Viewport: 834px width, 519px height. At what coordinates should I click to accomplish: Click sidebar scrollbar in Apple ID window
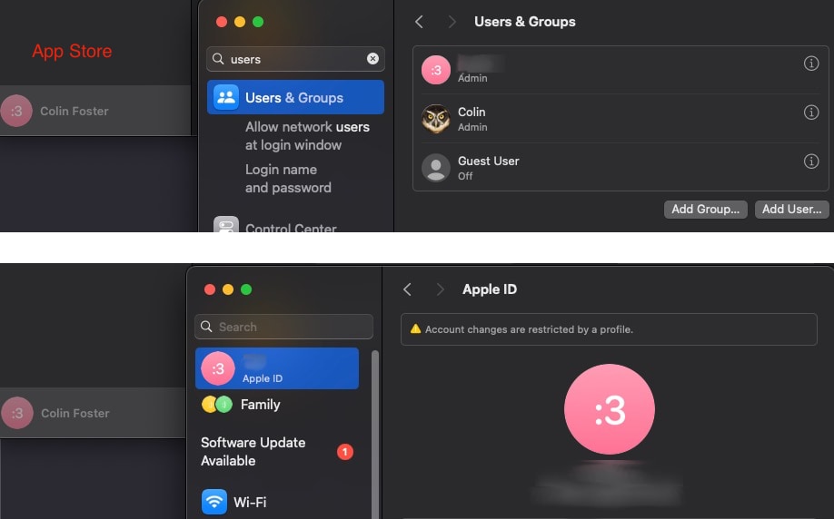pos(375,433)
